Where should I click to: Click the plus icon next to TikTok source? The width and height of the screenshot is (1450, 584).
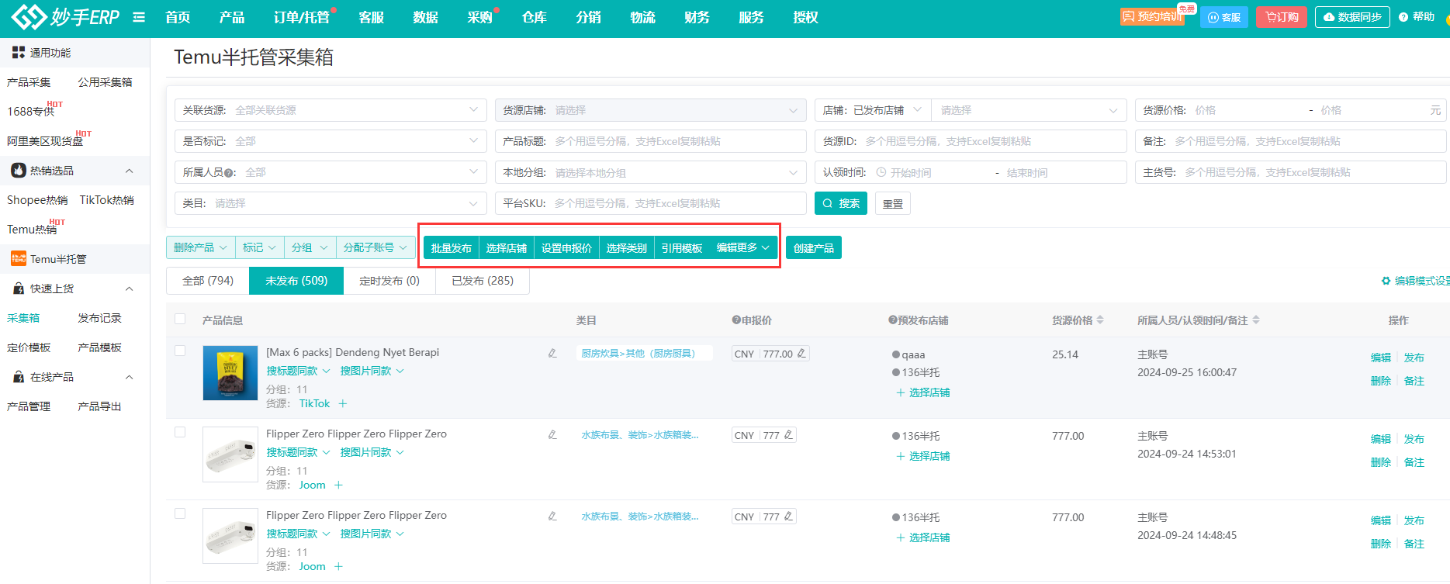click(x=342, y=403)
